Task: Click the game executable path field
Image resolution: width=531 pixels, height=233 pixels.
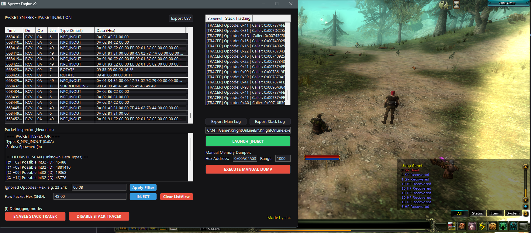Action: [x=248, y=130]
